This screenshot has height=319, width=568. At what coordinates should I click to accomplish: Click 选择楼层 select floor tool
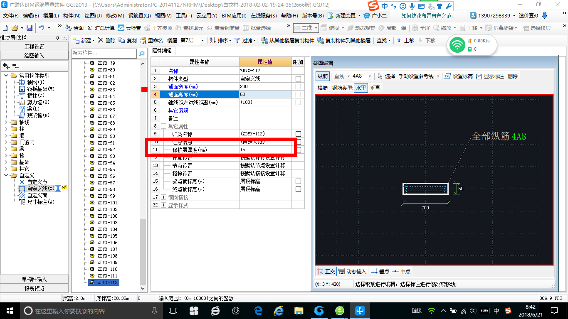pos(537,28)
